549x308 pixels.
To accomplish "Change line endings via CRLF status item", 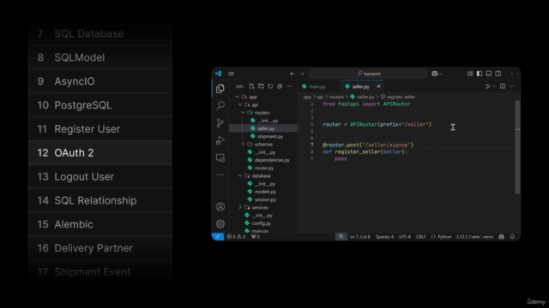I will click(x=421, y=236).
